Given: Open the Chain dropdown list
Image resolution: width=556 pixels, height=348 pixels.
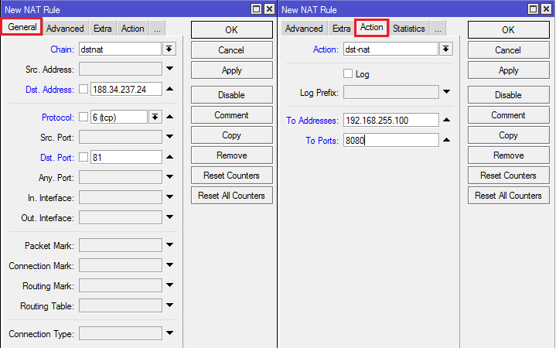Looking at the screenshot, I should tap(169, 49).
